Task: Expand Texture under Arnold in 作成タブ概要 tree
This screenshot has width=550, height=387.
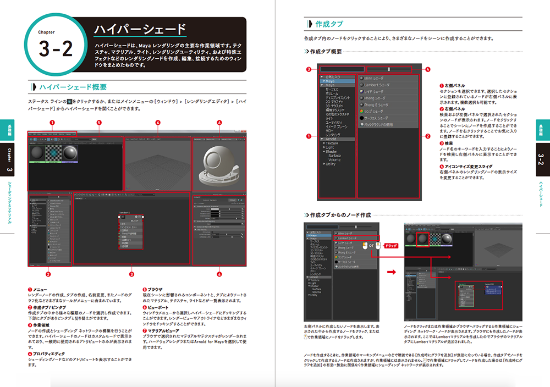Action: click(323, 143)
